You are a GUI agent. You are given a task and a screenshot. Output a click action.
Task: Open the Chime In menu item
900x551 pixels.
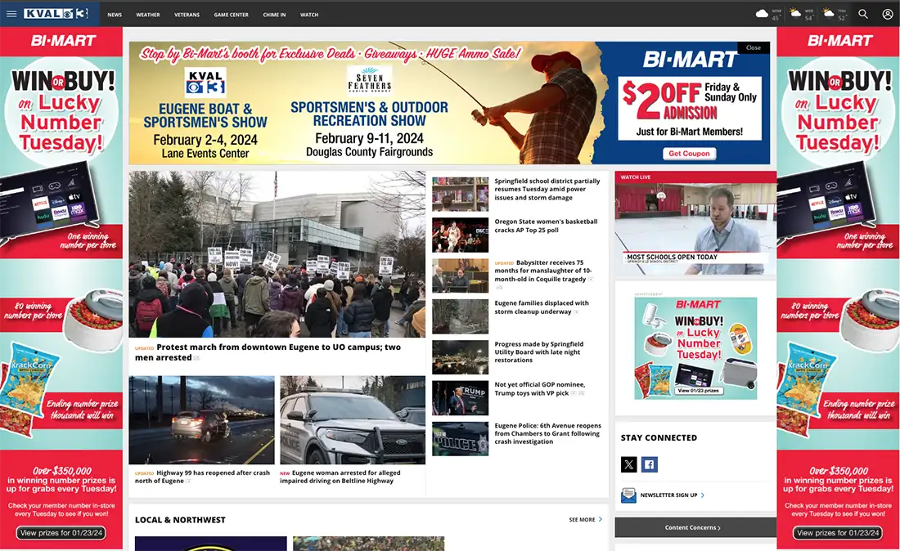pos(274,15)
